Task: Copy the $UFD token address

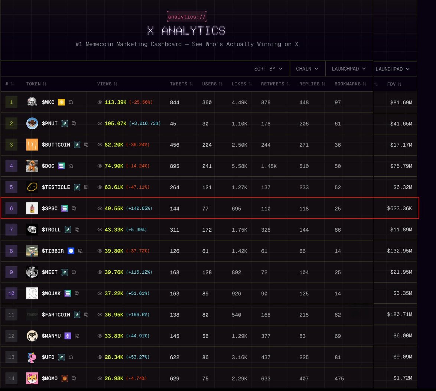Action: click(71, 357)
